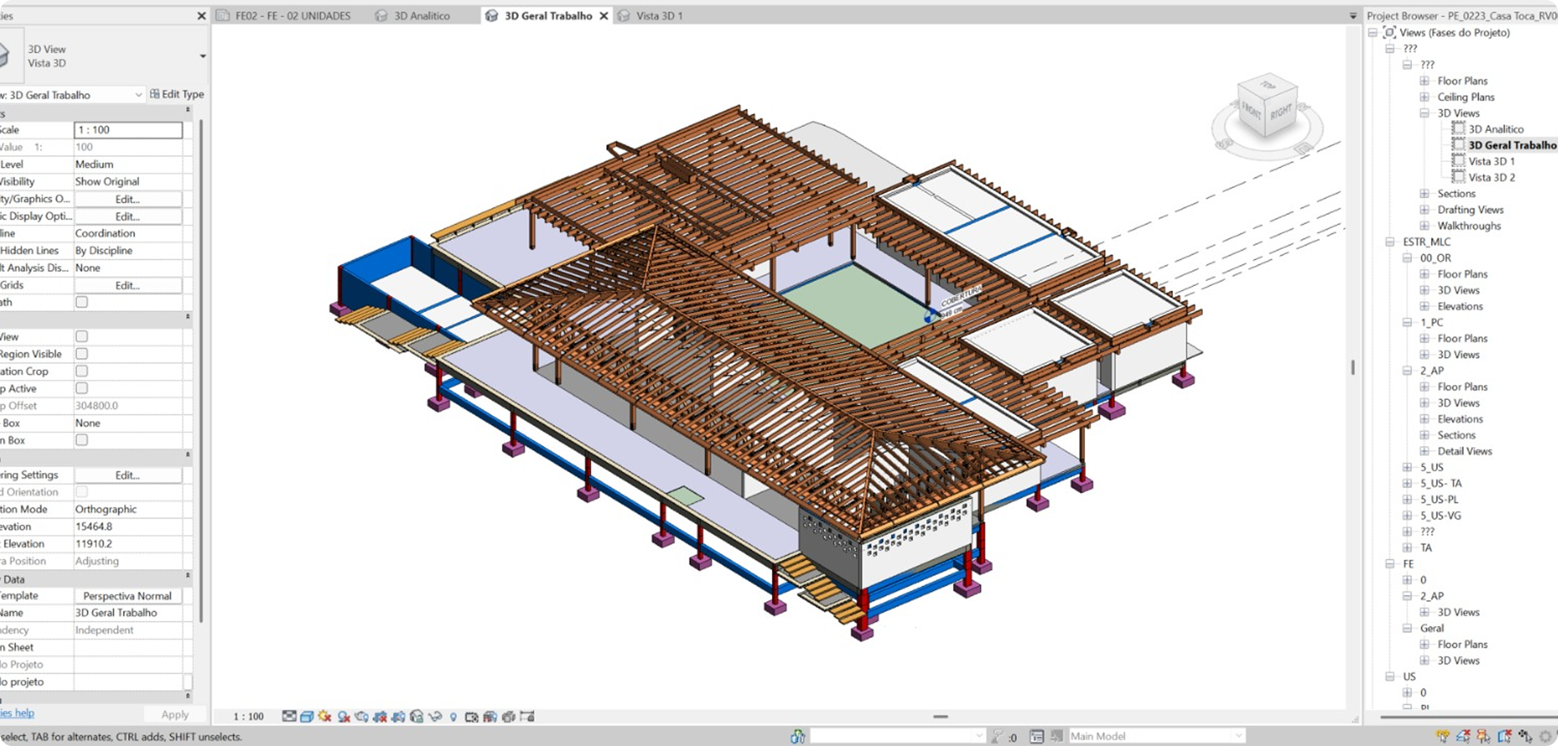Click Reveal Hidden Elements lightbulb icon
Image resolution: width=1558 pixels, height=746 pixels.
pos(453,717)
